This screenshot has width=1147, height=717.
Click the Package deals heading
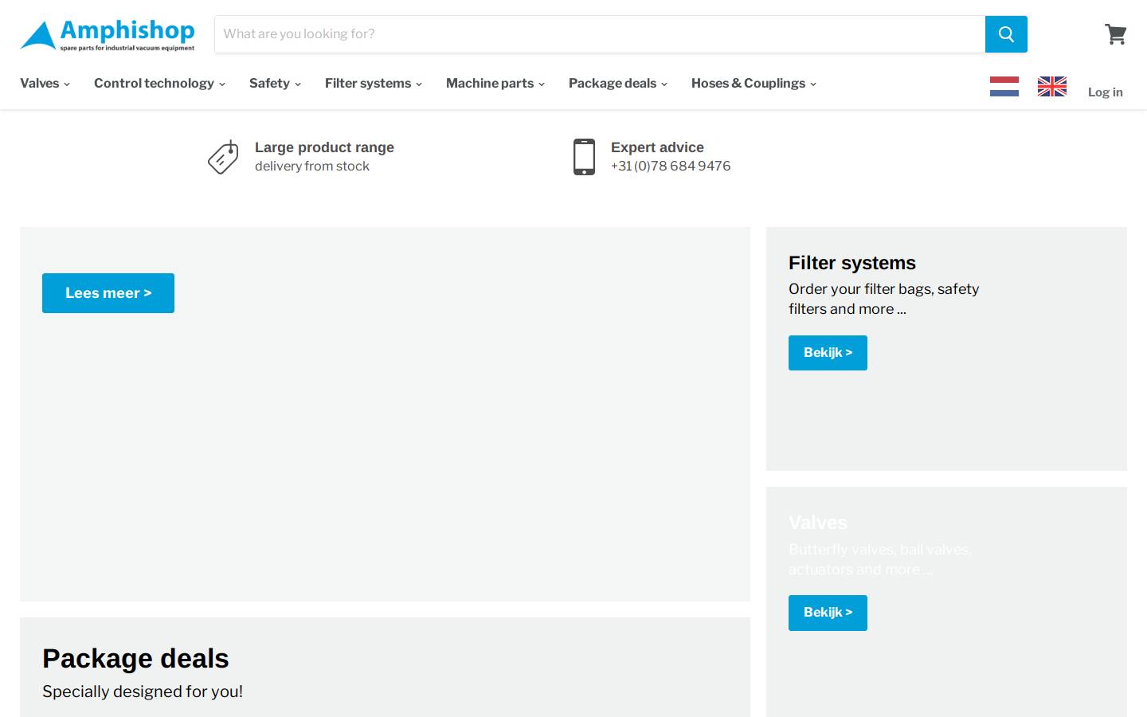click(135, 659)
